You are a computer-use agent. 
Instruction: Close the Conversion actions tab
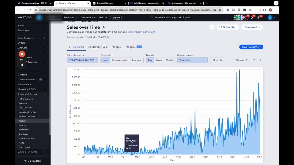coord(51,3)
